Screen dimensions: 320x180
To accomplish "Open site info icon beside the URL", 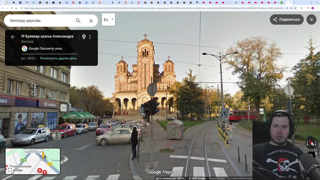I will (x=21, y=8).
